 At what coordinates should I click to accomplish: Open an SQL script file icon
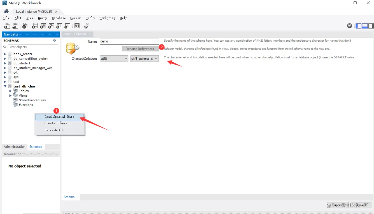[x=15, y=26]
